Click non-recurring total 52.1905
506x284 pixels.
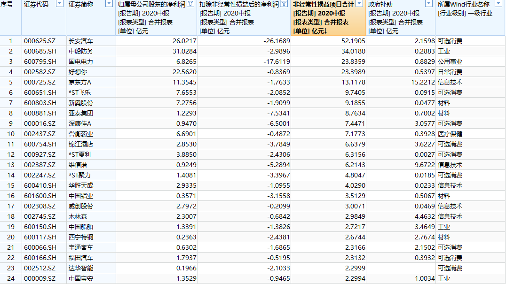(x=353, y=41)
